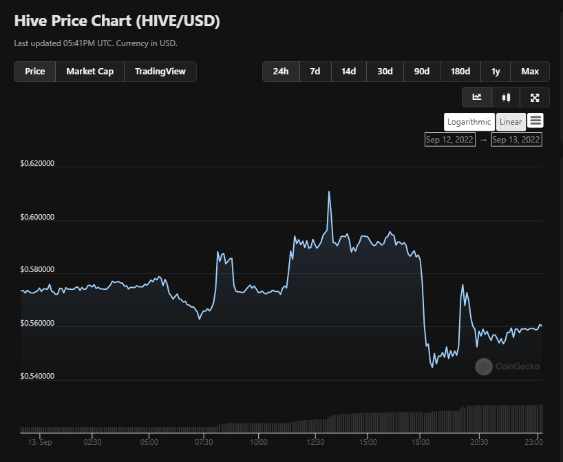
Task: Select the Price tab
Action: click(x=35, y=72)
